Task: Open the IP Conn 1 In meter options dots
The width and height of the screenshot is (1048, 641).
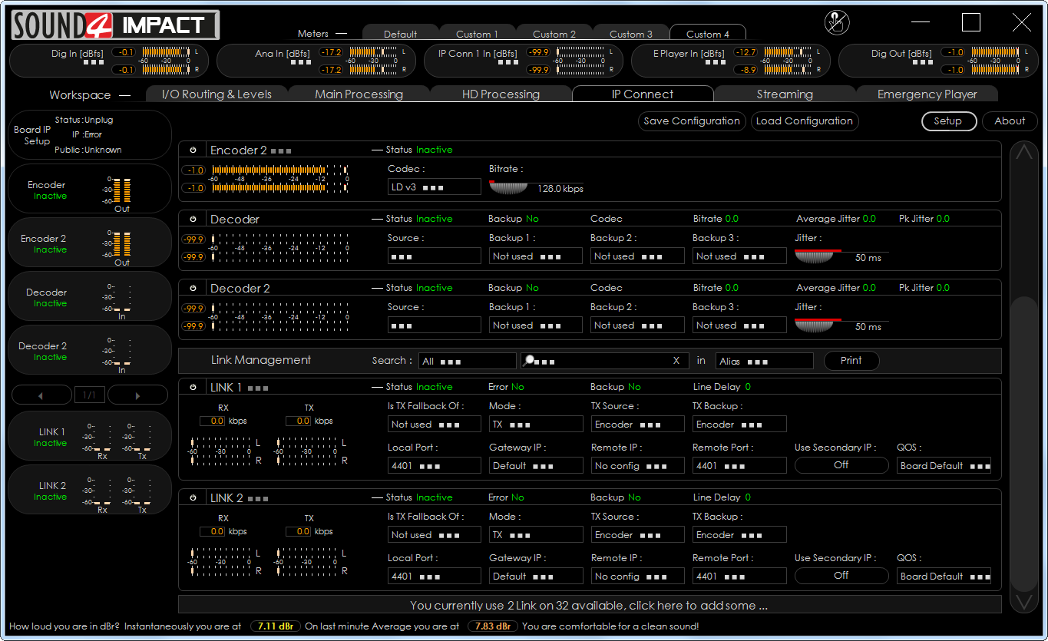Action: tap(508, 63)
